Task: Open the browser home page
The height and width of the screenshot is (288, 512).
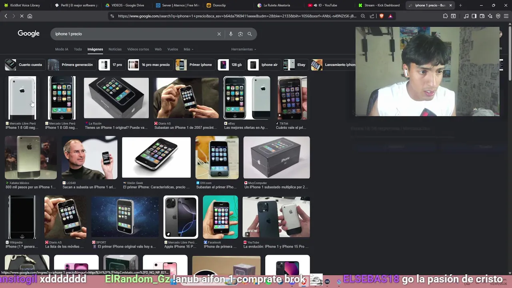Action: point(30,16)
